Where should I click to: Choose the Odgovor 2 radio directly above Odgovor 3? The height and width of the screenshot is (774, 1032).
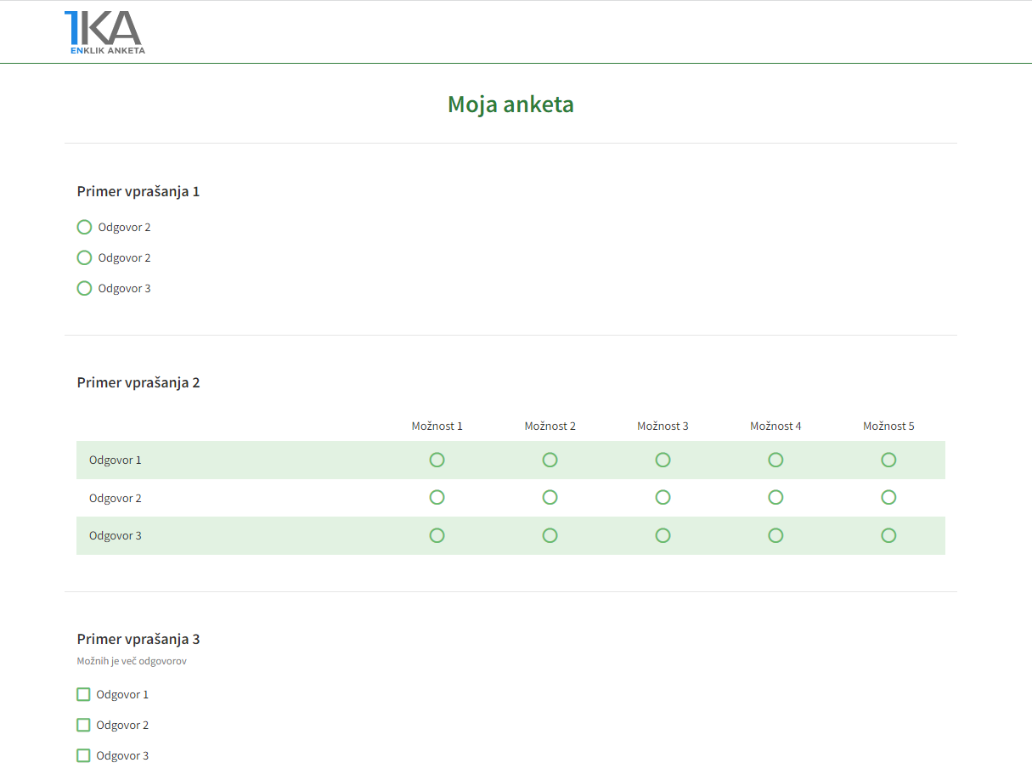(x=84, y=257)
